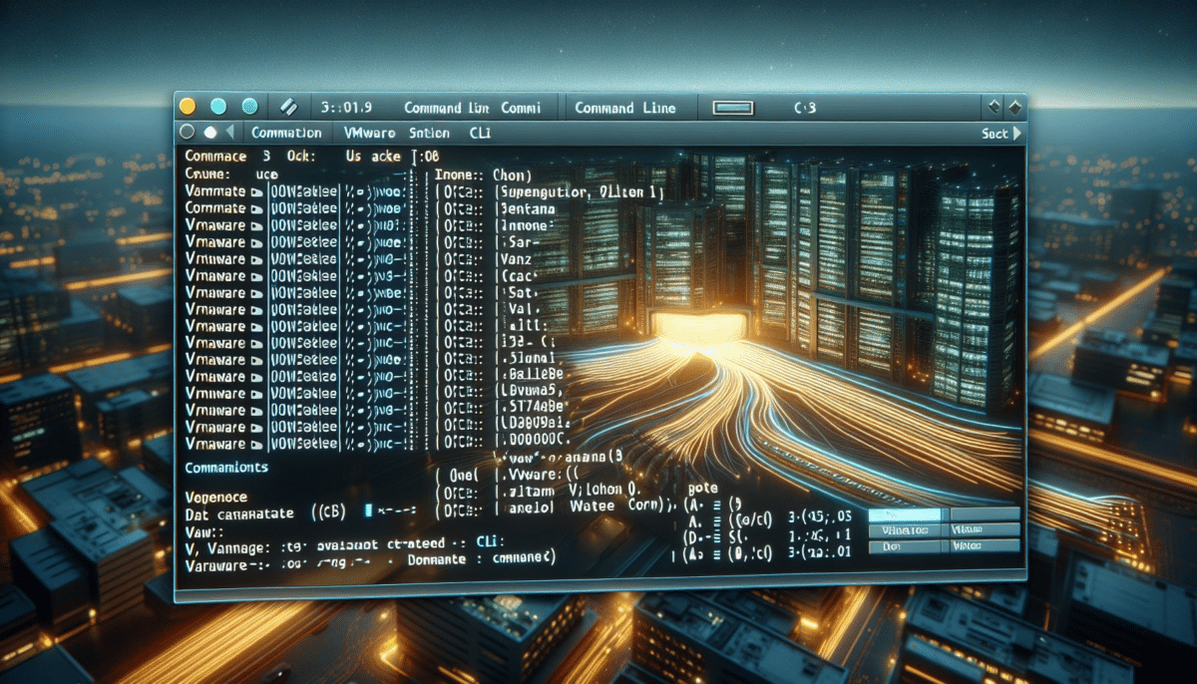Select the white dot icon in the lower toolbar
Screen dimensions: 1197x684
pos(209,132)
